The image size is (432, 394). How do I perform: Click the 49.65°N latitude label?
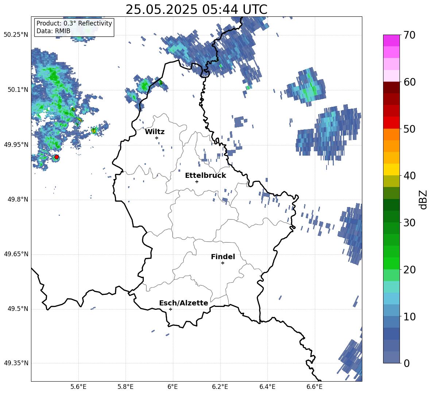click(16, 254)
